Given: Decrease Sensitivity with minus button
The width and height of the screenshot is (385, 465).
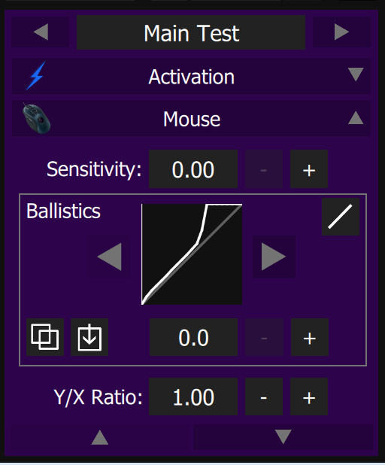Looking at the screenshot, I should [x=264, y=169].
